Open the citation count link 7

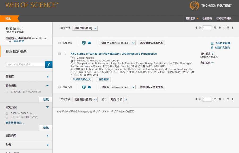(213, 54)
